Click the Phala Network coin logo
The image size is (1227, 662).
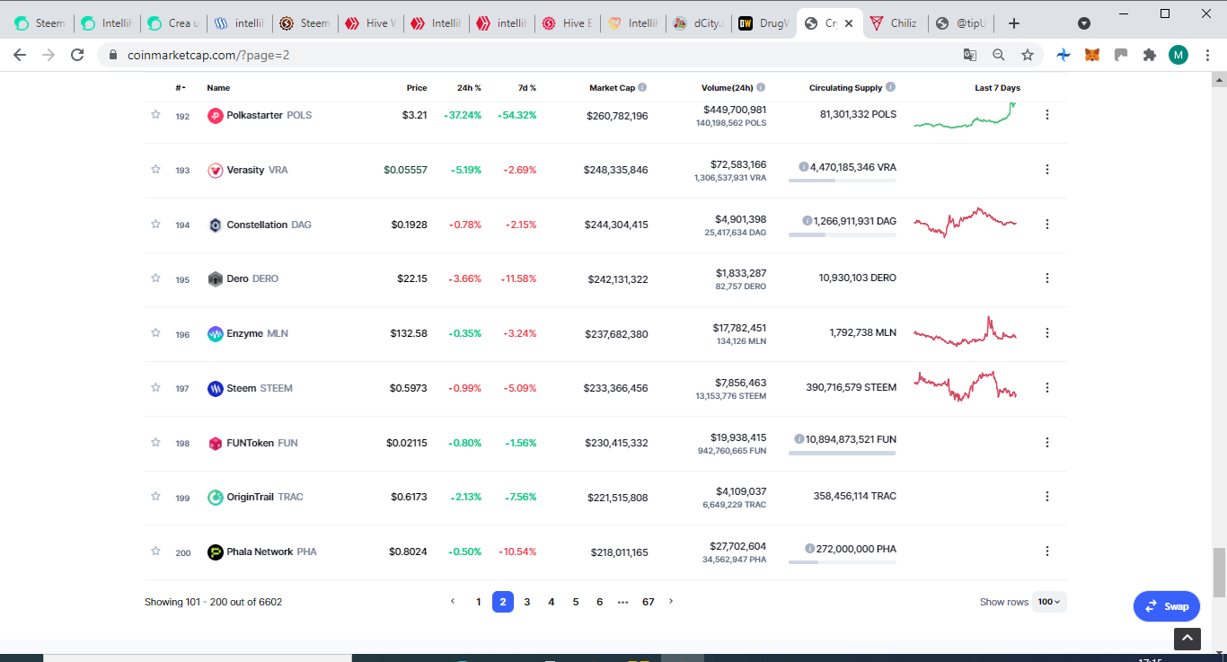pyautogui.click(x=216, y=552)
